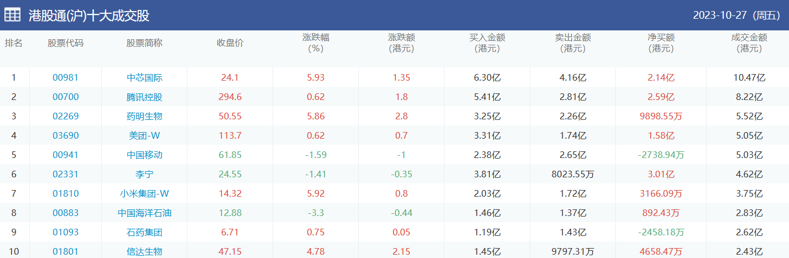The width and height of the screenshot is (789, 258).
Task: Select turnover 4.62亿 cell
Action: click(x=749, y=175)
